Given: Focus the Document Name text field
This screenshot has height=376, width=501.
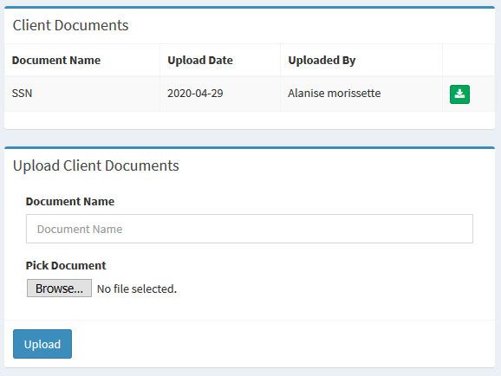Looking at the screenshot, I should [x=250, y=229].
